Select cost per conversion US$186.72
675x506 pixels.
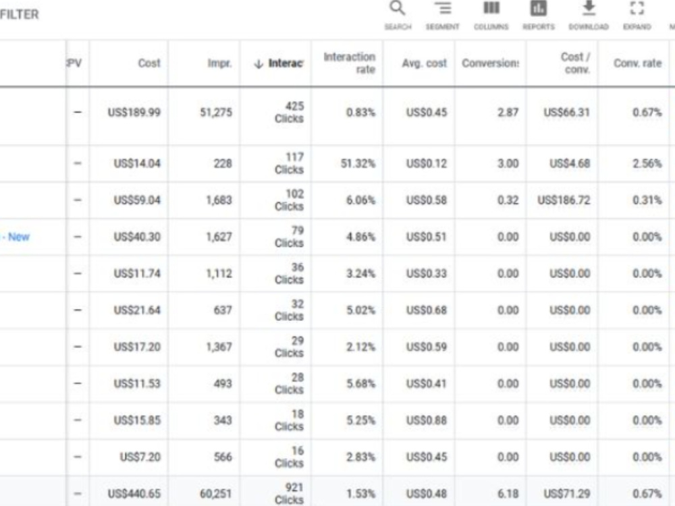tap(564, 200)
